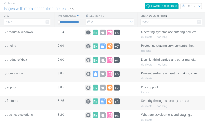Click the lightning icon in URL filter field
This screenshot has height=124, width=205.
click(47, 22)
